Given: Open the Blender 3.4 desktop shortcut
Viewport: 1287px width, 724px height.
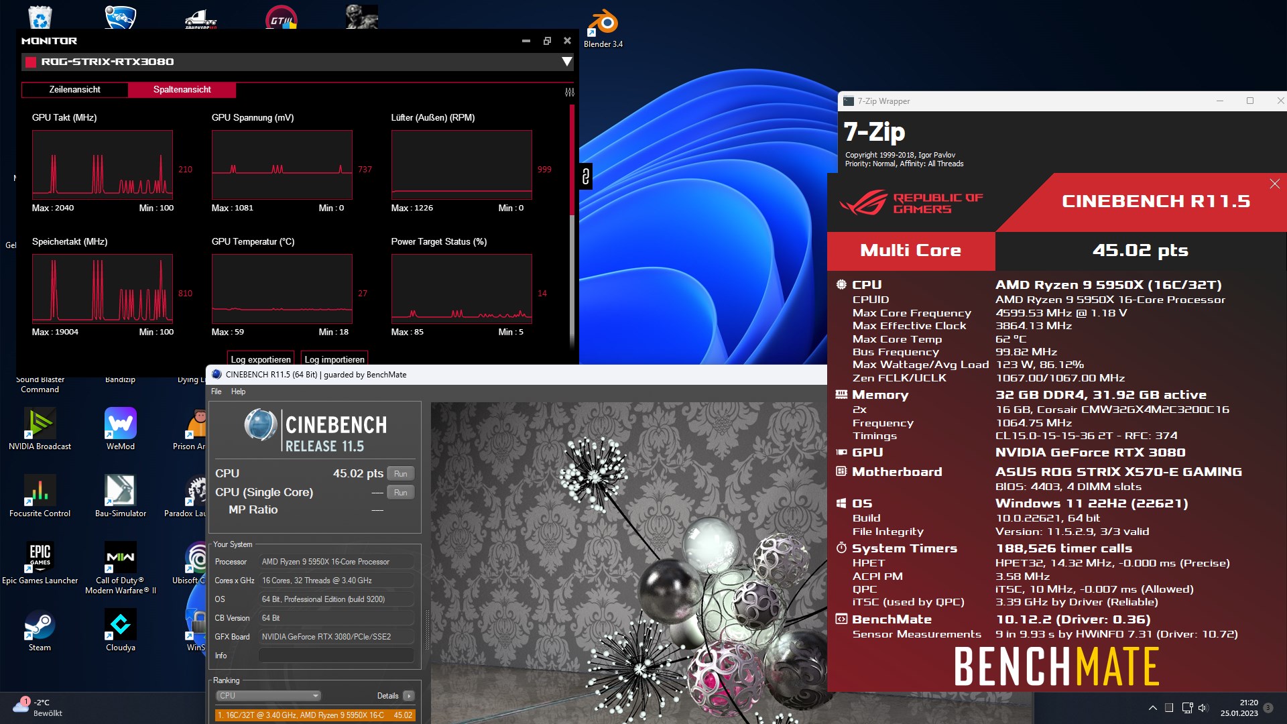Looking at the screenshot, I should (x=603, y=28).
